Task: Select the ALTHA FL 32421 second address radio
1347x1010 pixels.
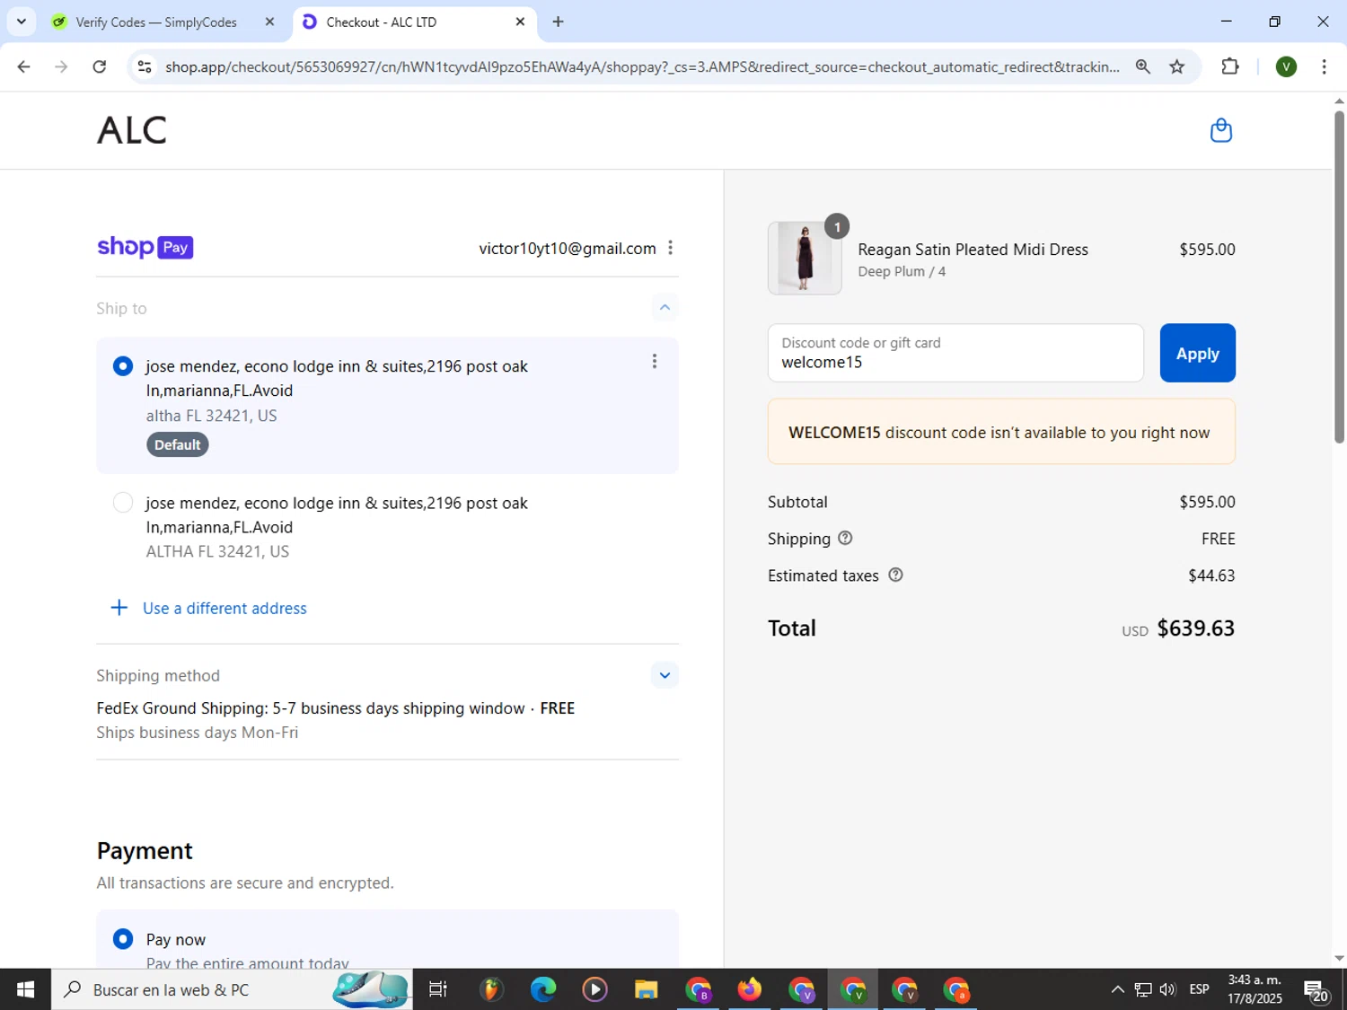Action: pos(123,503)
